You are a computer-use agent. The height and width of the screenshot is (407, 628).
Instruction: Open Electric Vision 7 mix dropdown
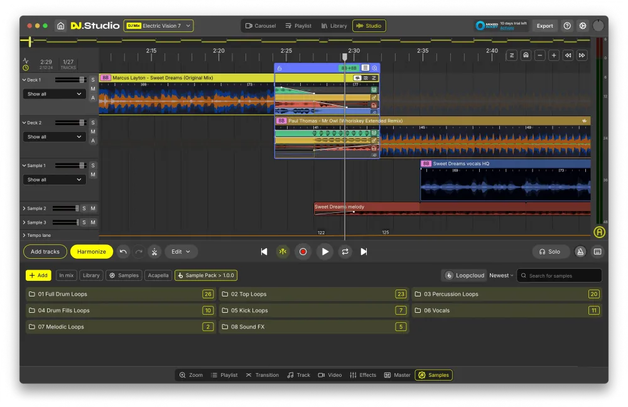pos(159,26)
